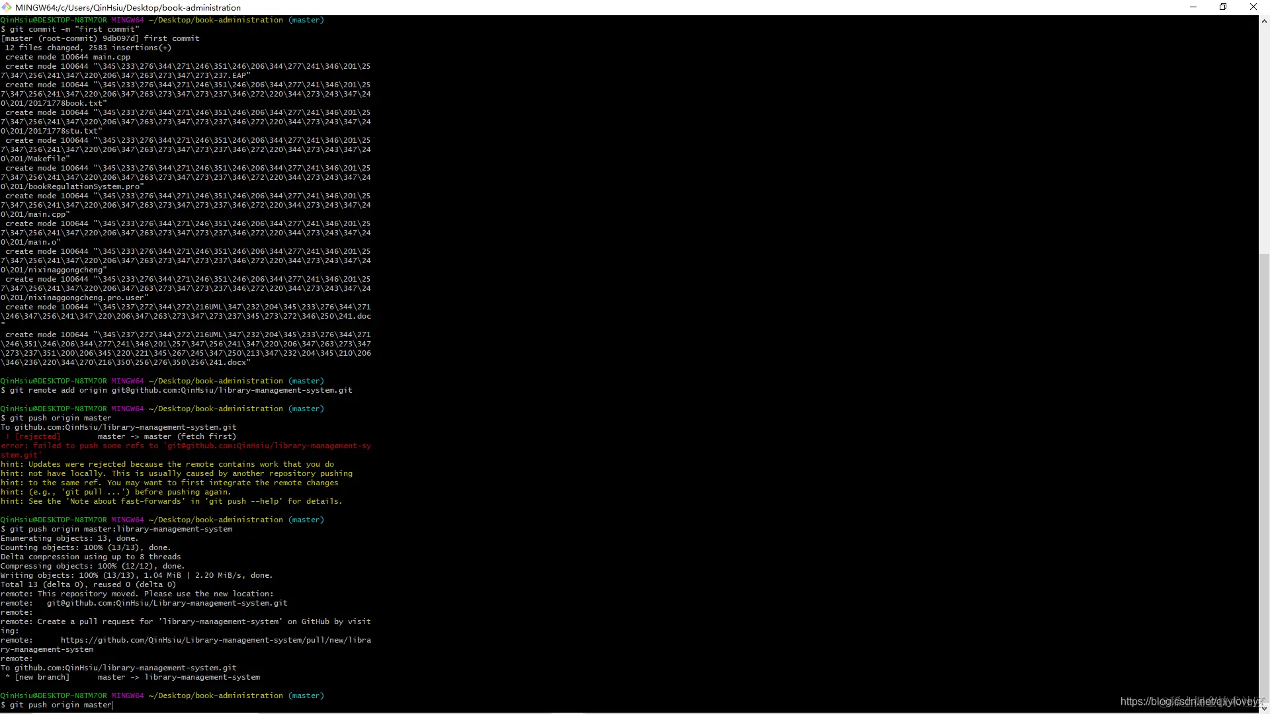Click the GitHub pull request URL
The width and height of the screenshot is (1270, 714).
[216, 640]
